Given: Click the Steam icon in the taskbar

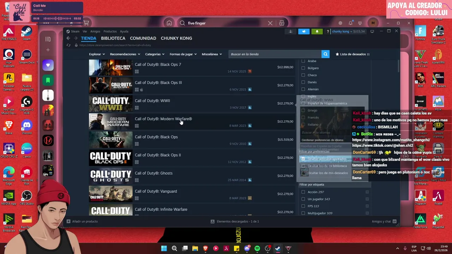Looking at the screenshot, I should 278,248.
